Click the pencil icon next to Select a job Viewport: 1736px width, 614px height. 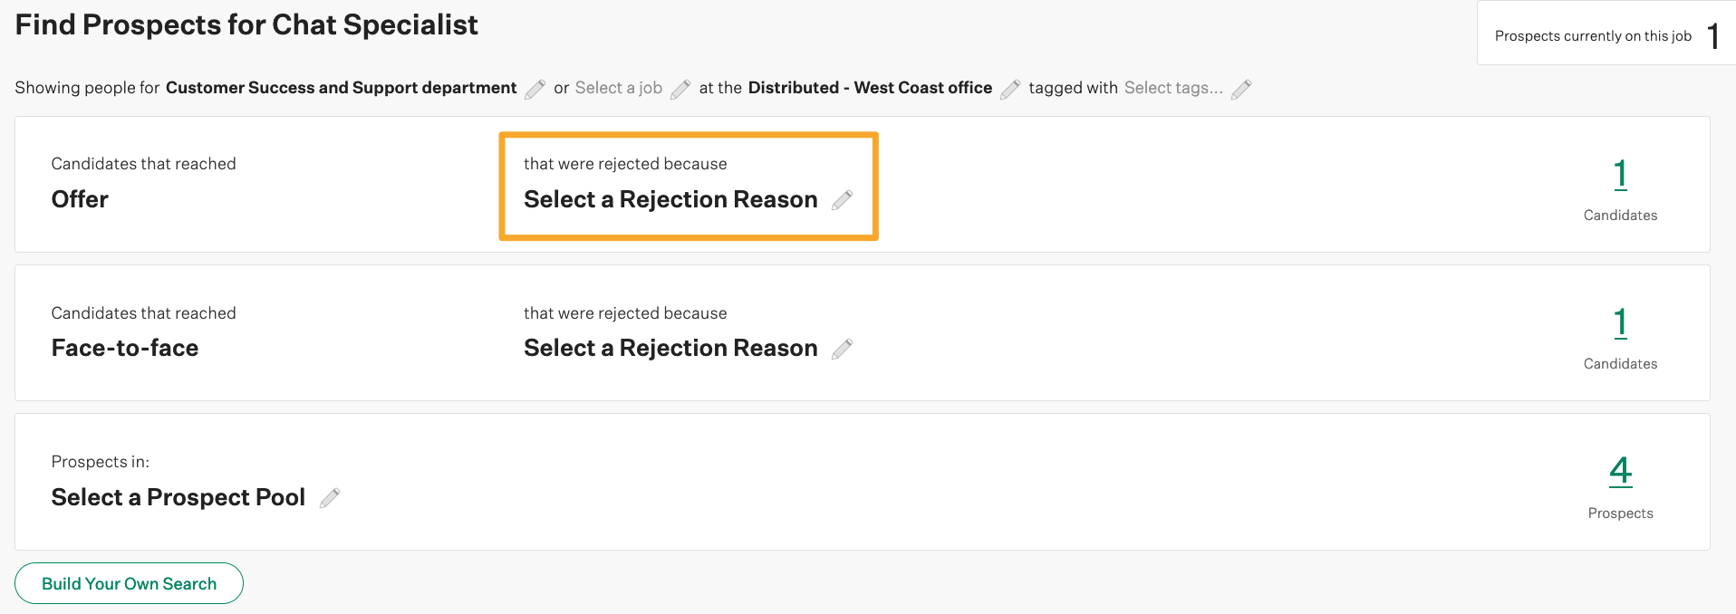tap(680, 89)
